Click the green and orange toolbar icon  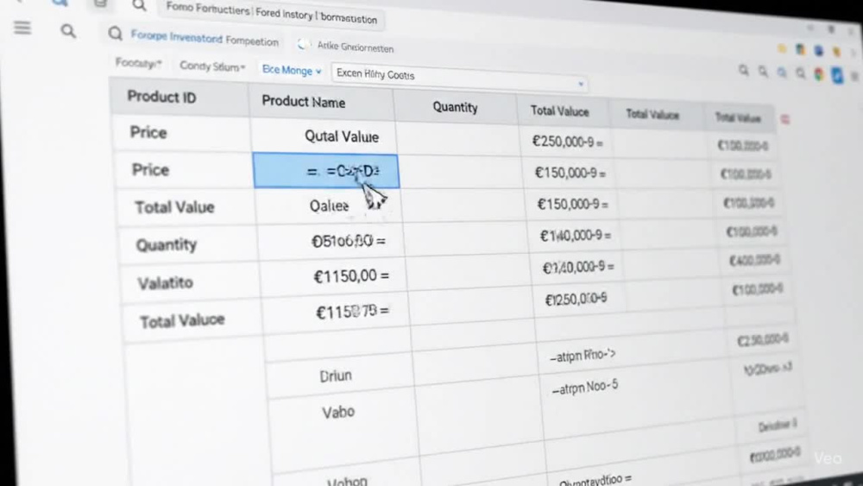coord(800,50)
